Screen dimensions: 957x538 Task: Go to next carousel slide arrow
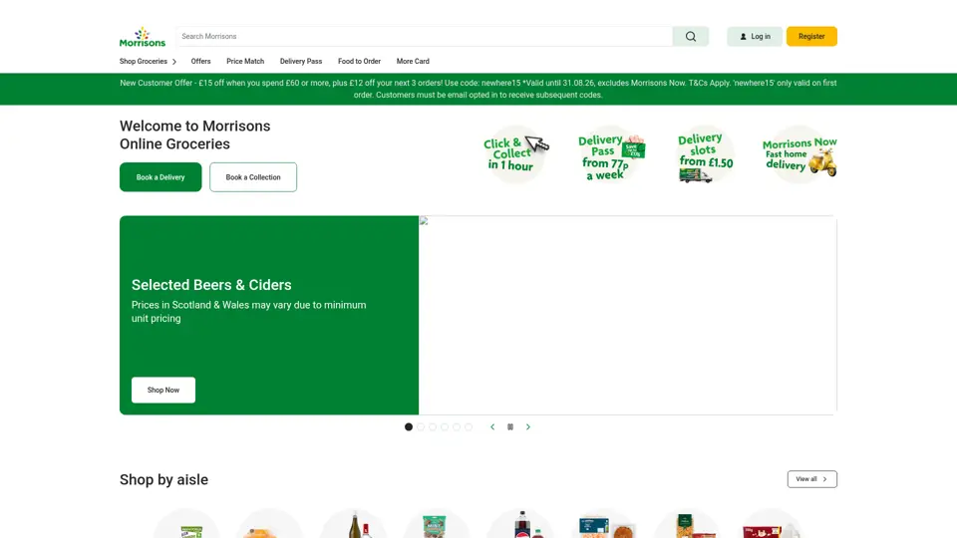point(528,427)
